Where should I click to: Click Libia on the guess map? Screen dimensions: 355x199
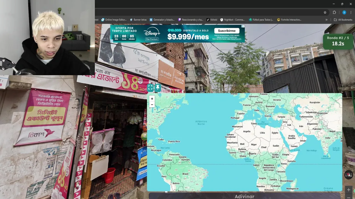coord(262,133)
